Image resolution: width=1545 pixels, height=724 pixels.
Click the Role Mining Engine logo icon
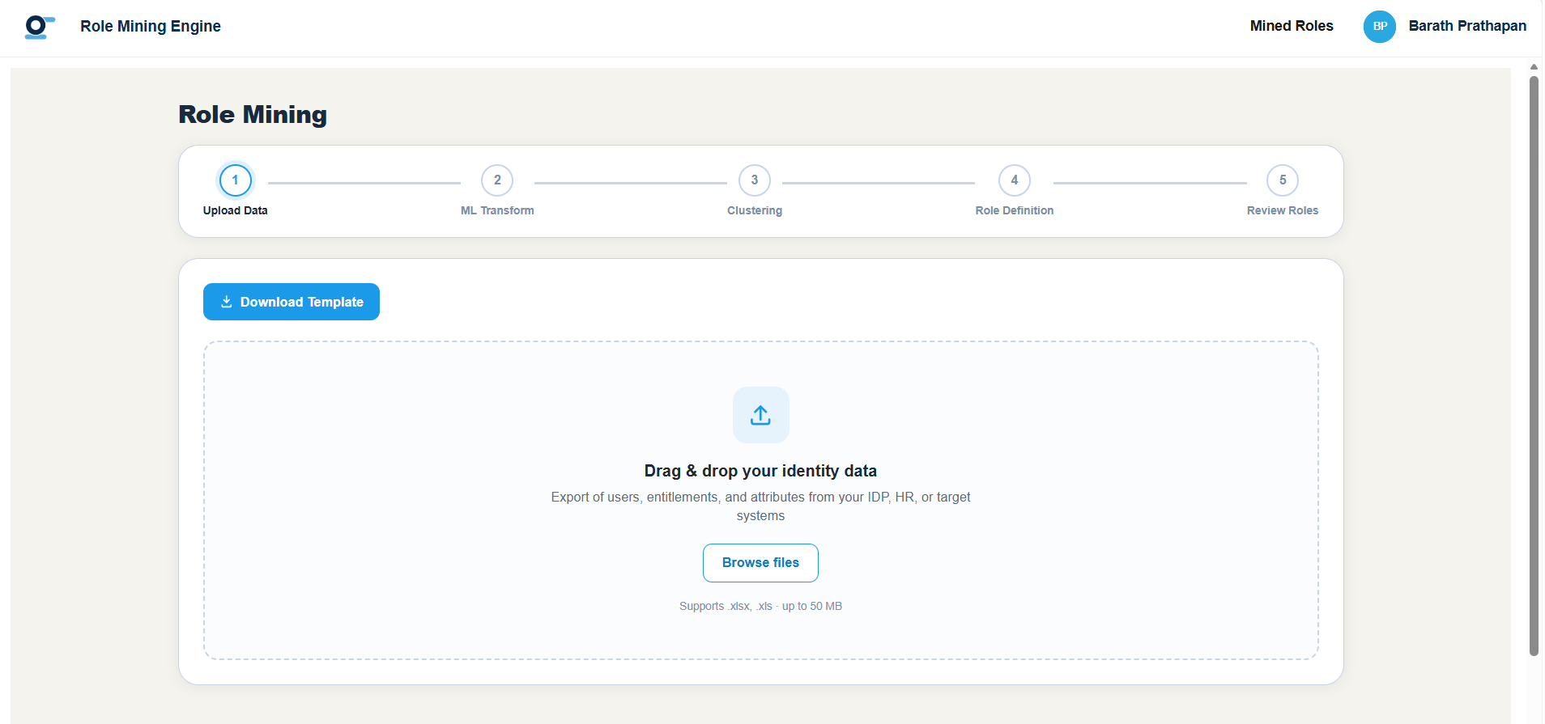[x=40, y=27]
